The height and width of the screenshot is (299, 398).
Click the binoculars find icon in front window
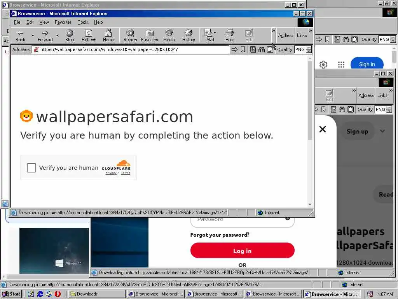262,49
